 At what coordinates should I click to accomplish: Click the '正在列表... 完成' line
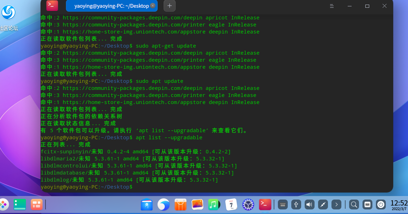(66, 145)
